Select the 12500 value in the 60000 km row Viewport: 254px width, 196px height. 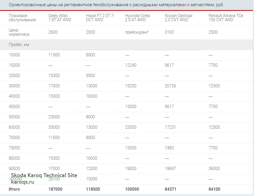pyautogui.click(x=214, y=127)
